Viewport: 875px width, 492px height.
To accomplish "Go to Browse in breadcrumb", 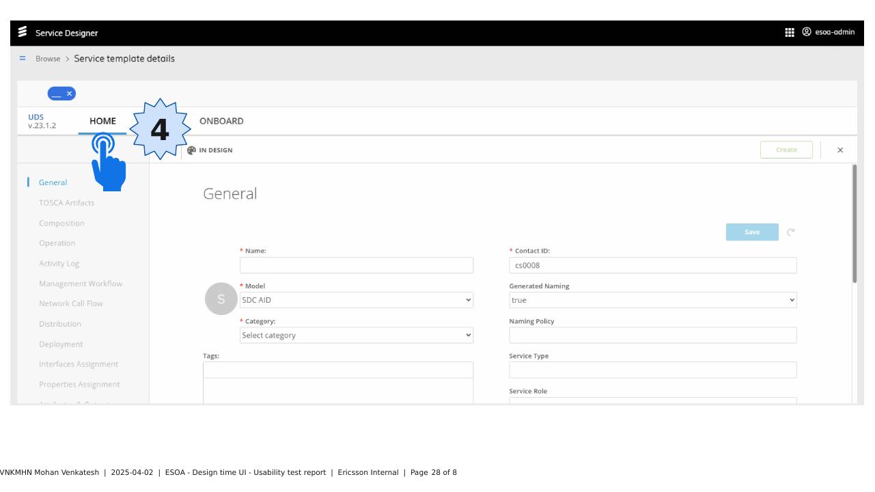I will point(48,59).
